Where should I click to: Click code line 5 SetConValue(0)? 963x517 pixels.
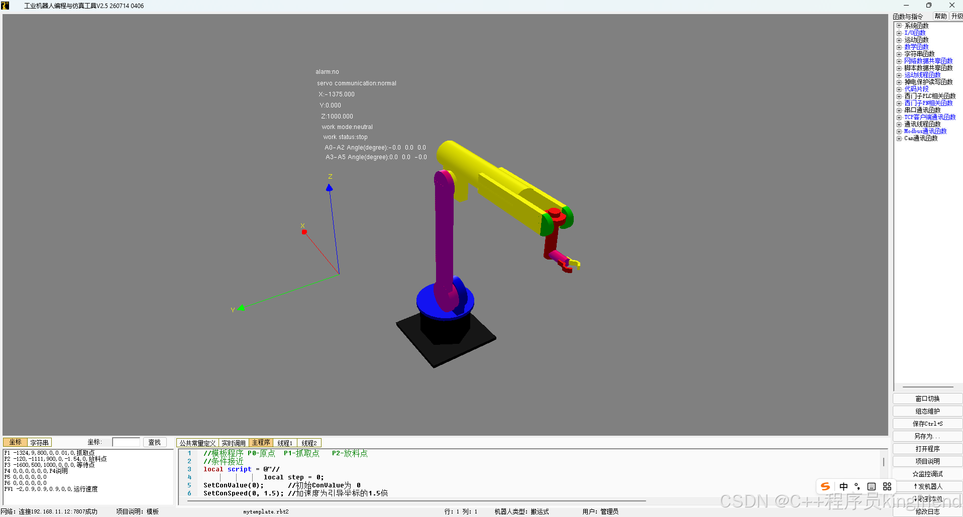tap(282, 485)
